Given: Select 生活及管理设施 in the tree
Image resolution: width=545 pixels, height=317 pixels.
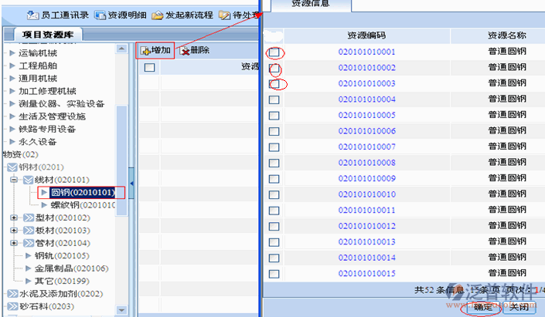Looking at the screenshot, I should (x=52, y=116).
